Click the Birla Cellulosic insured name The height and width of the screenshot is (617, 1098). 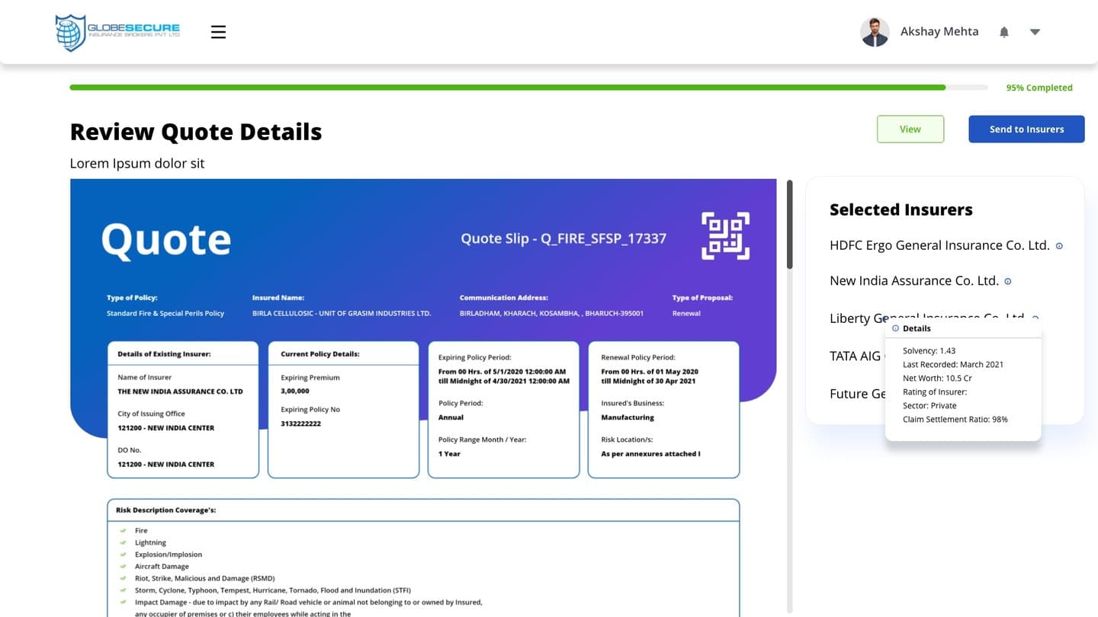click(x=342, y=313)
